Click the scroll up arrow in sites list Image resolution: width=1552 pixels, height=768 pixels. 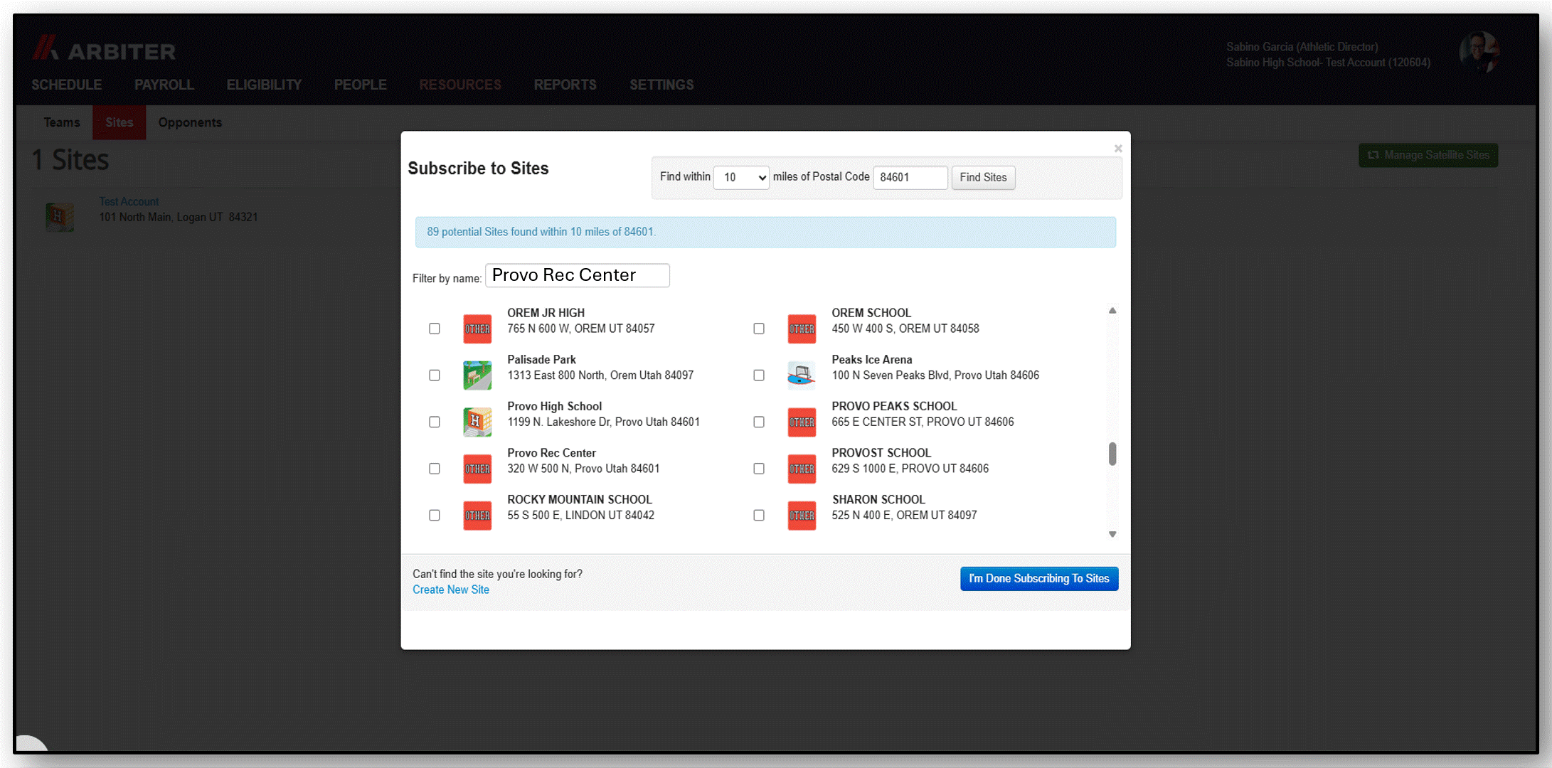click(1112, 311)
